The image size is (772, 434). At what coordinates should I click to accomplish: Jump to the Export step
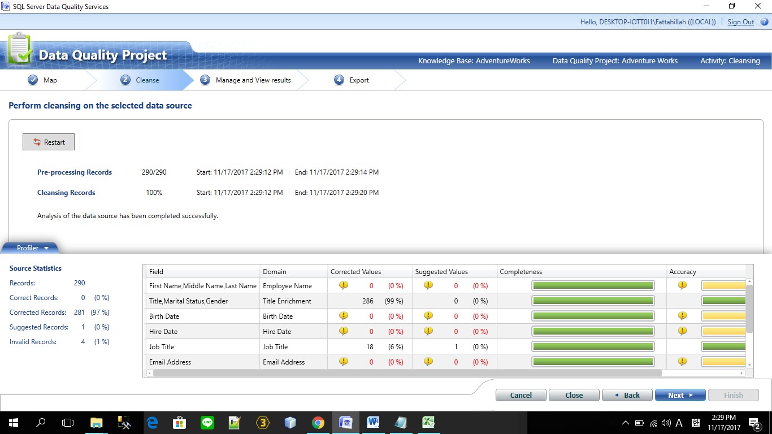pyautogui.click(x=359, y=80)
